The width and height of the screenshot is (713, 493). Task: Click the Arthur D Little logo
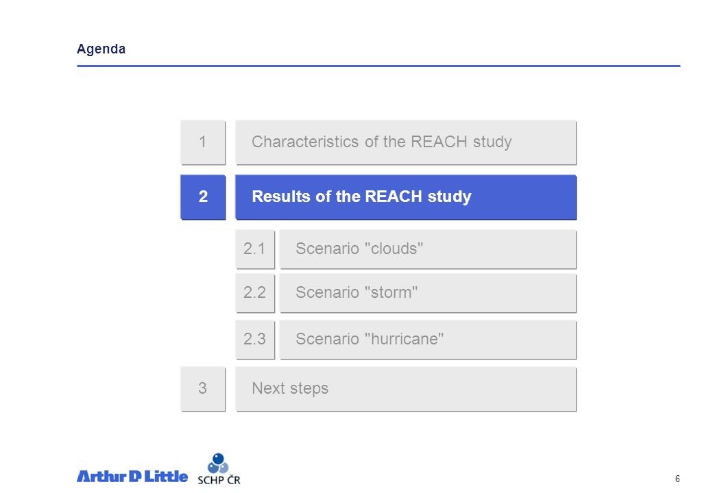(x=132, y=476)
